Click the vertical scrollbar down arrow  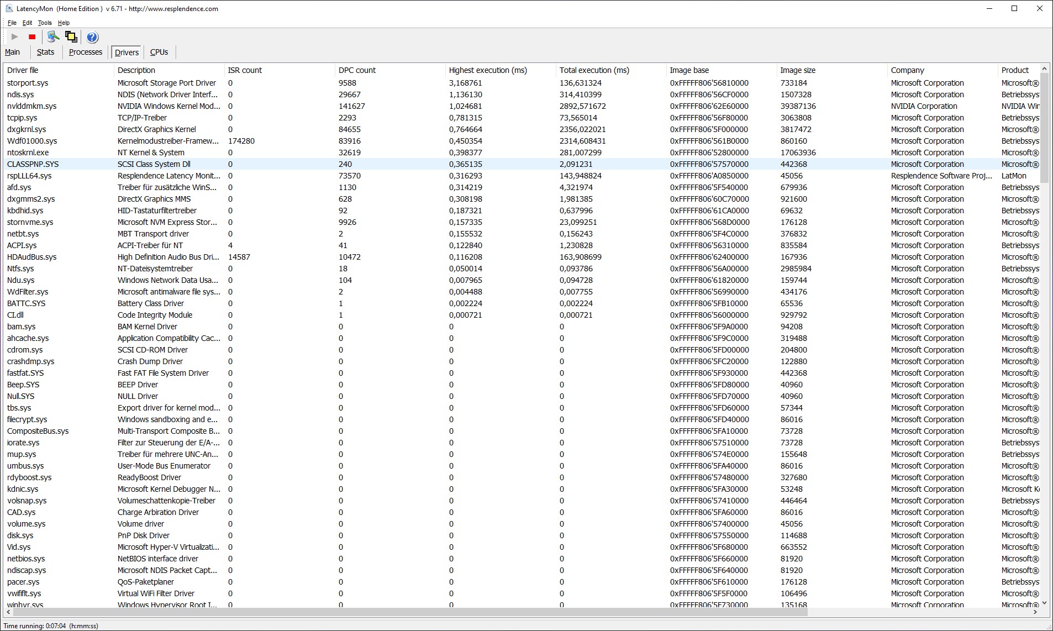(1044, 603)
